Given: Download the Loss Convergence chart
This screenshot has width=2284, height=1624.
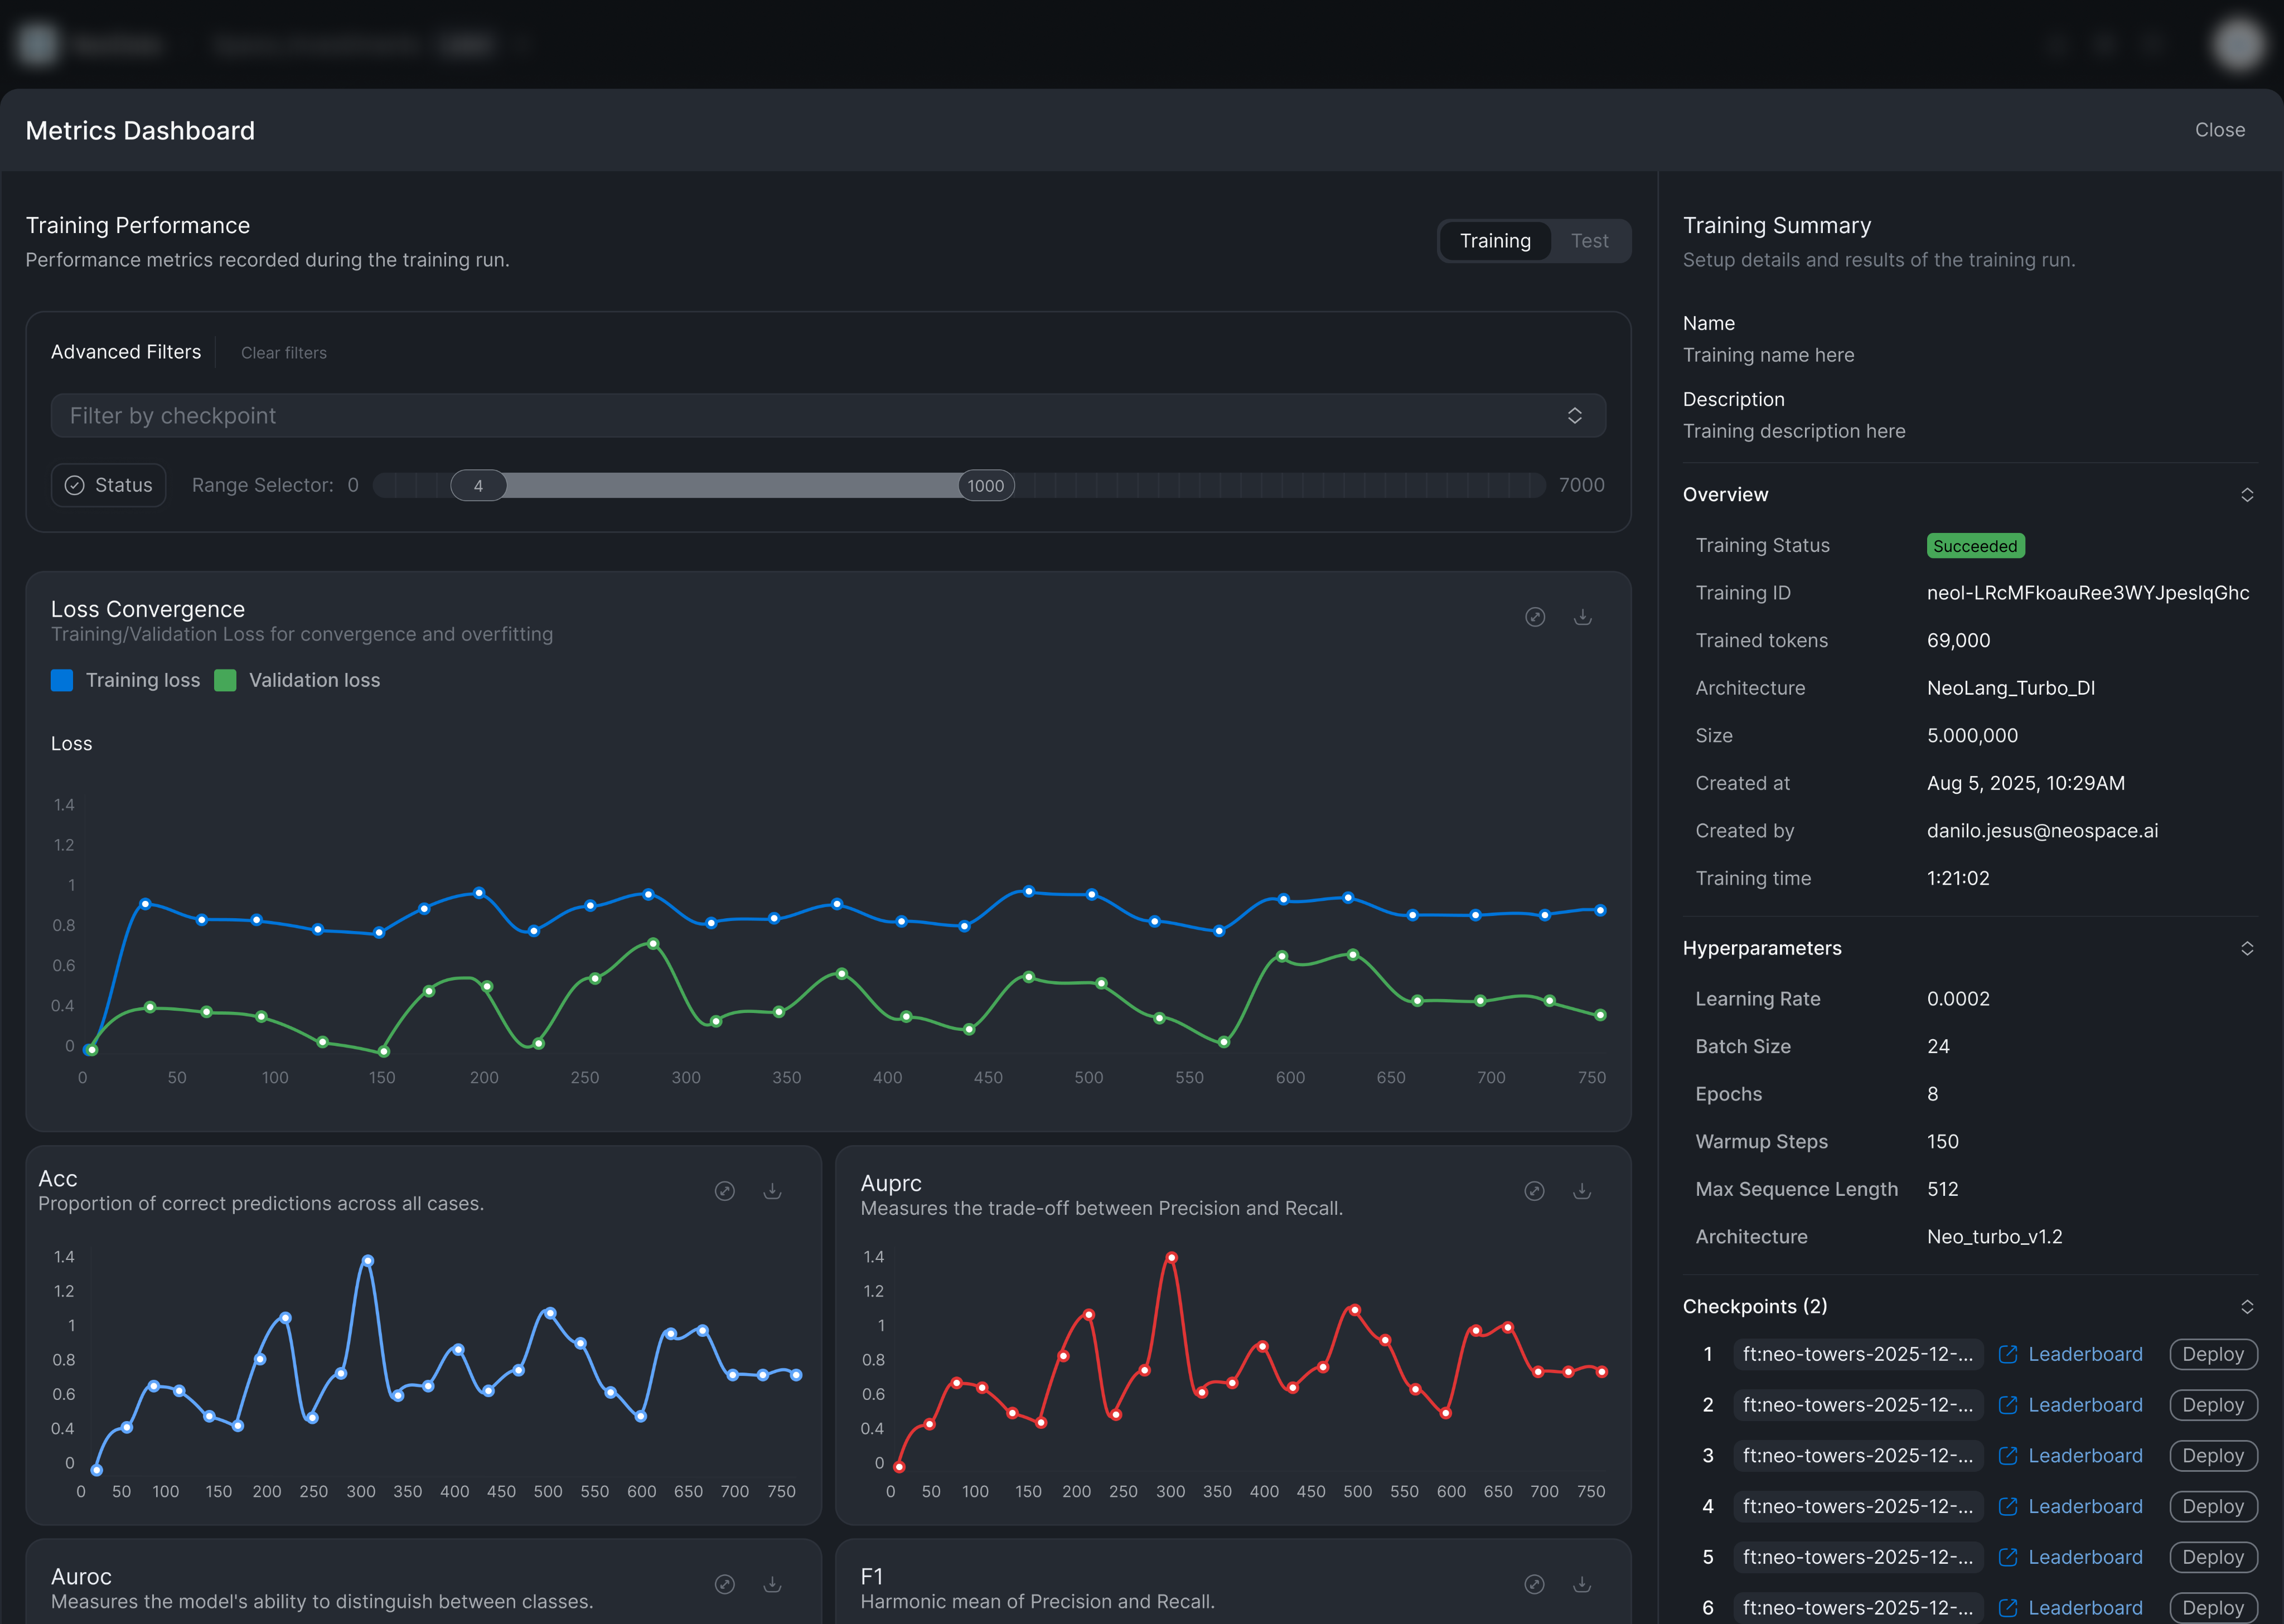Looking at the screenshot, I should 1582,617.
